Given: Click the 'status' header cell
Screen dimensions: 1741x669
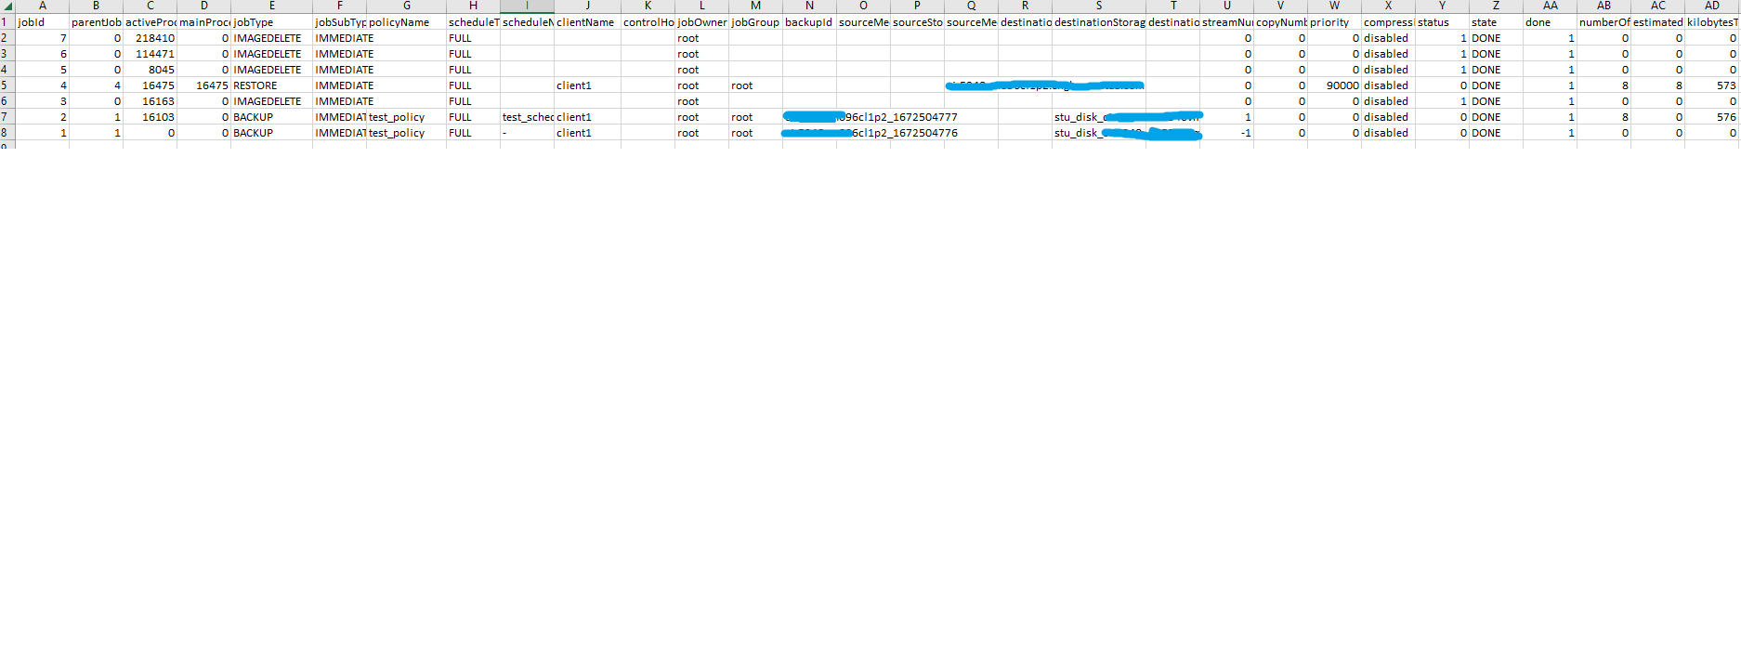Looking at the screenshot, I should [1443, 22].
